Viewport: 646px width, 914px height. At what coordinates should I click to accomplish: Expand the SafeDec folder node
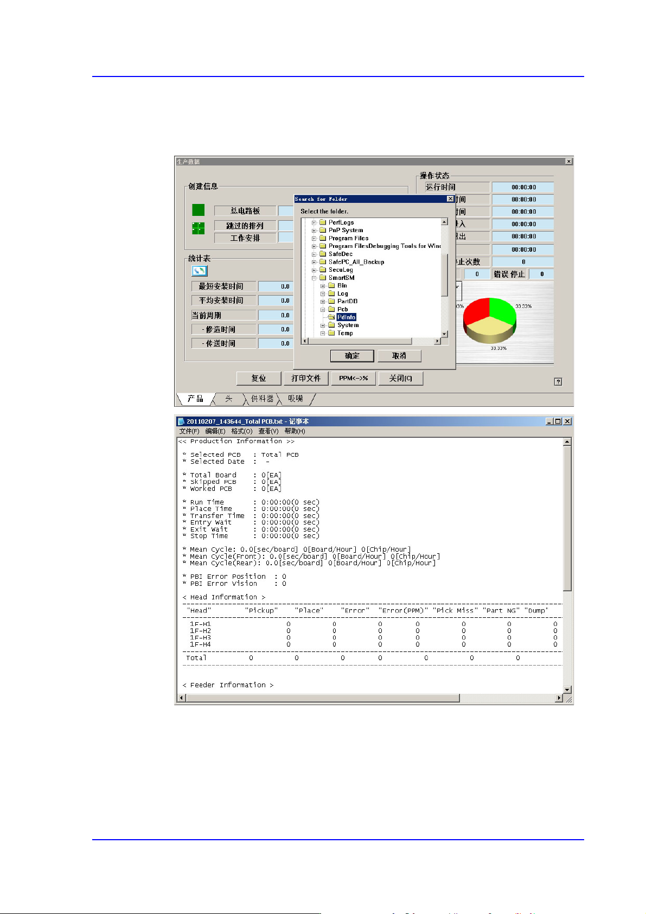point(314,254)
